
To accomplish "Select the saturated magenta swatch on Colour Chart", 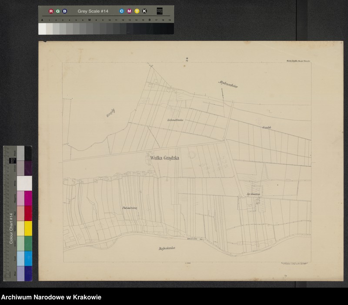I will pyautogui.click(x=28, y=198).
